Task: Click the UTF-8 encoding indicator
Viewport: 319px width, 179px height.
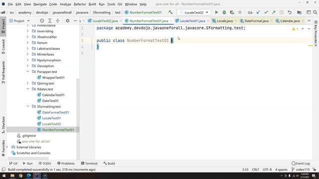Action: click(x=267, y=170)
